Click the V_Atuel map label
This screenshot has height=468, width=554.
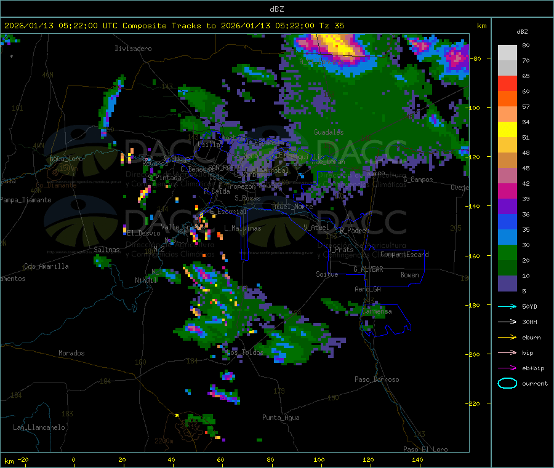pos(316,228)
